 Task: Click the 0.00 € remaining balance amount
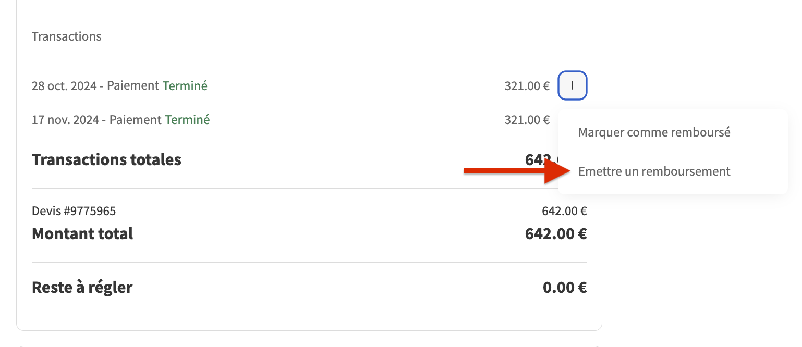[565, 287]
